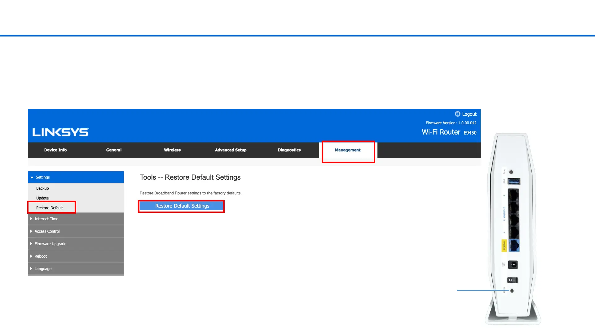The image size is (595, 334).
Task: Collapse the Settings section arrow
Action: click(32, 178)
